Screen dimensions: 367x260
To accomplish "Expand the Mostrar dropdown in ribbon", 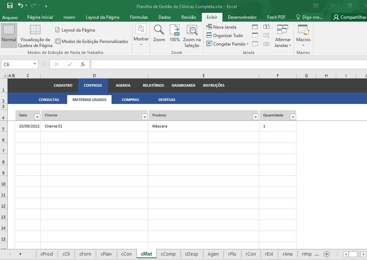I will 141,36.
